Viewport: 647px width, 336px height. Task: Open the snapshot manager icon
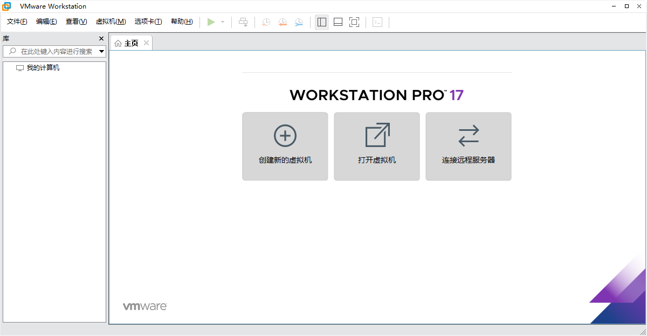(299, 22)
